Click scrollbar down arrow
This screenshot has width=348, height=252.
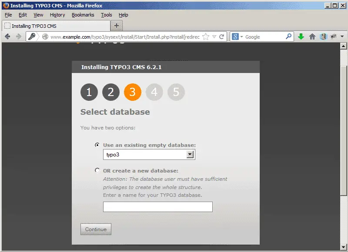(343, 247)
